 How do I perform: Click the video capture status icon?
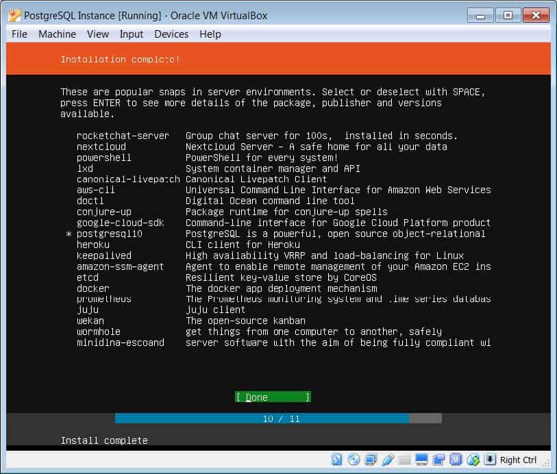point(438,460)
